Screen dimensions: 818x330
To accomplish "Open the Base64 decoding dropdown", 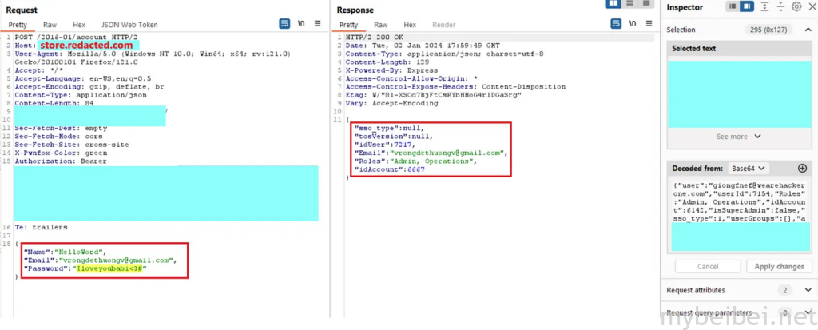I will 749,169.
